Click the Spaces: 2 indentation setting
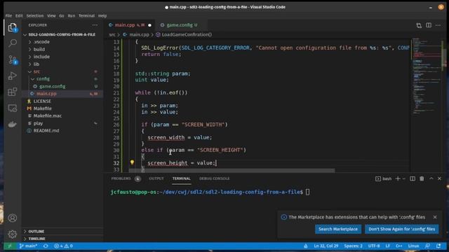449x252 pixels. point(353,246)
